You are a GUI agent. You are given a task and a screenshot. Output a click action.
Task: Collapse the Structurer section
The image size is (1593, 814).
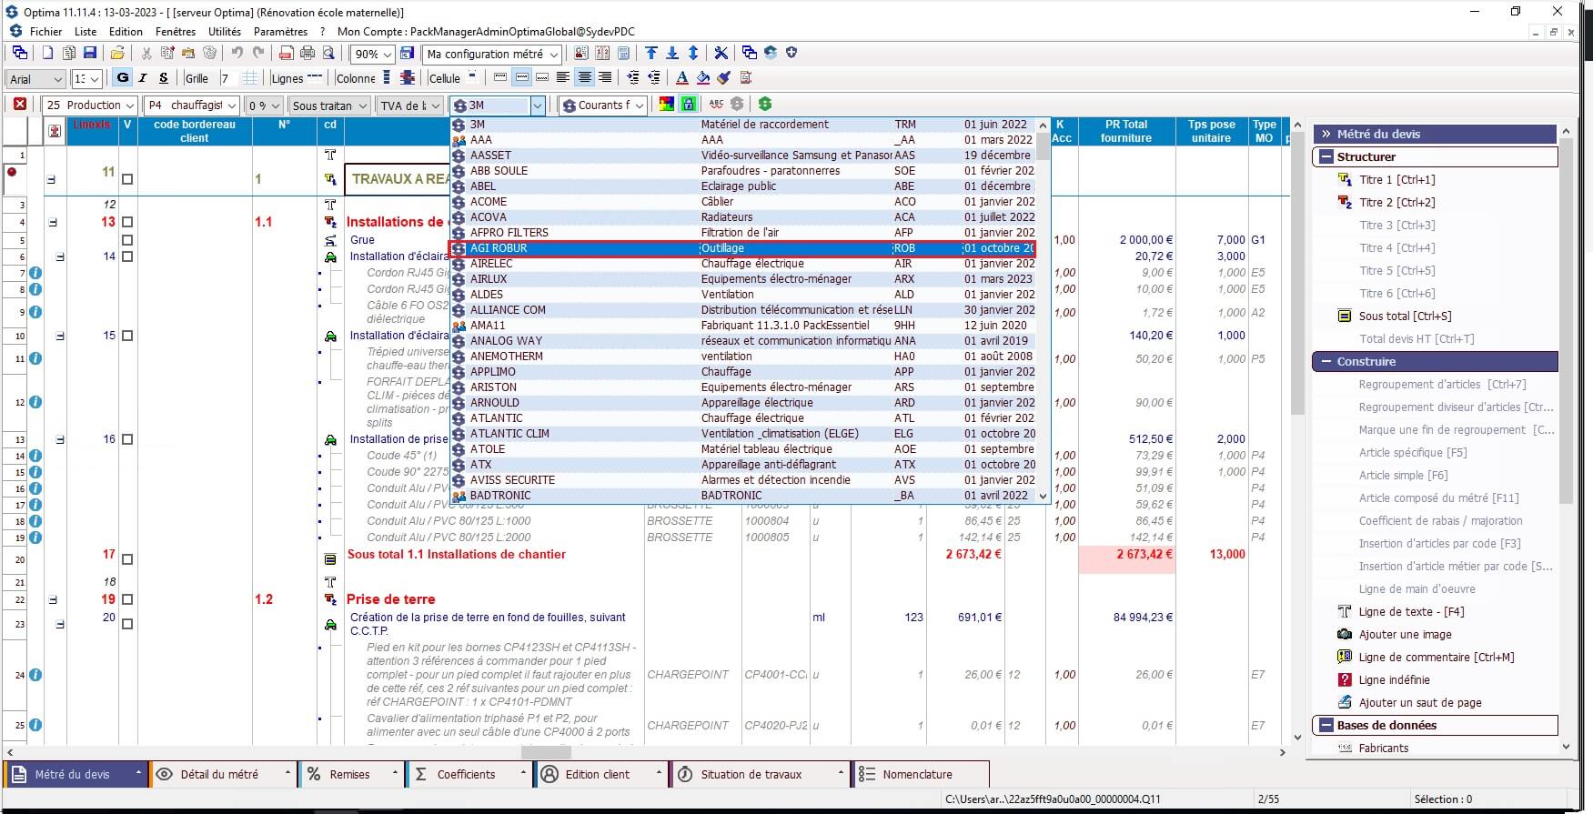[1327, 156]
